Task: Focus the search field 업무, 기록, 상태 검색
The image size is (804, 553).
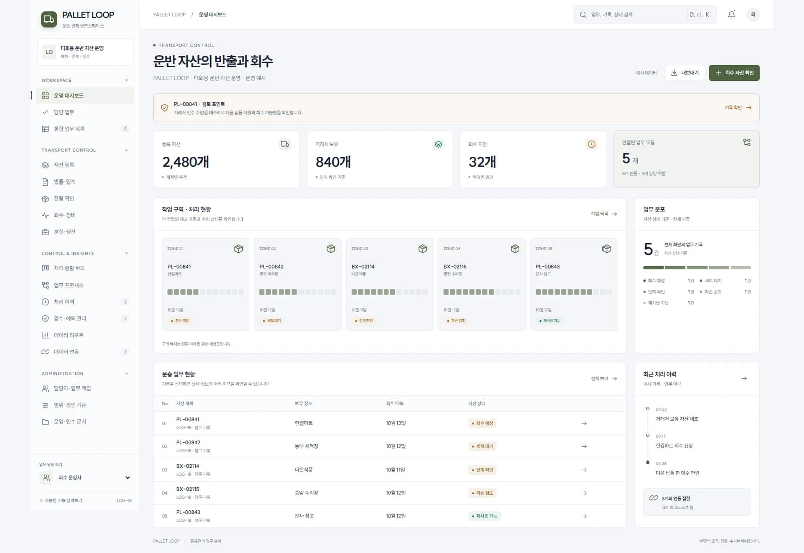Action: tap(645, 15)
